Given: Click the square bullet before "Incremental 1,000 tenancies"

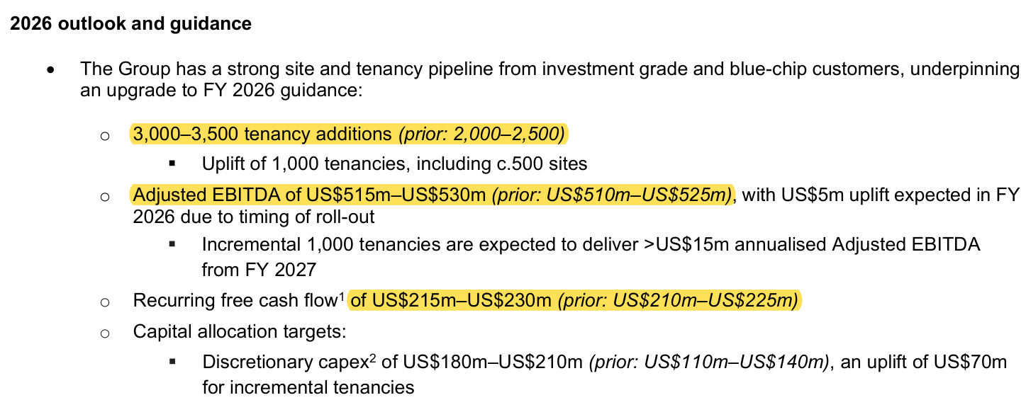Looking at the screenshot, I should pos(172,244).
